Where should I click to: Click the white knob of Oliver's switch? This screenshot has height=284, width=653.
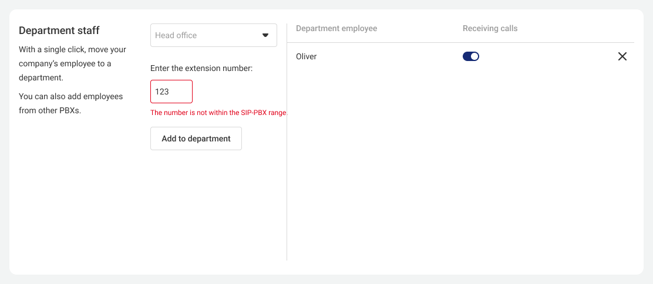click(474, 56)
